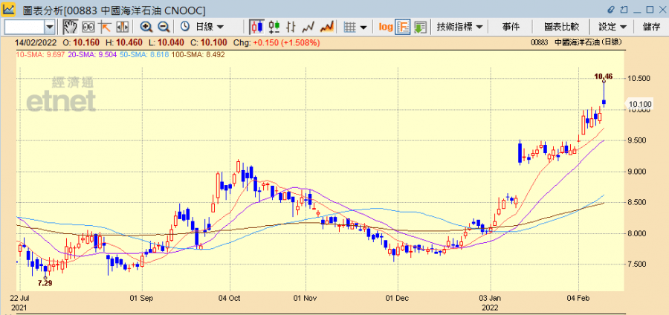This screenshot has height=315, width=669.
Task: Select the hollow candlestick chart type
Action: click(274, 27)
